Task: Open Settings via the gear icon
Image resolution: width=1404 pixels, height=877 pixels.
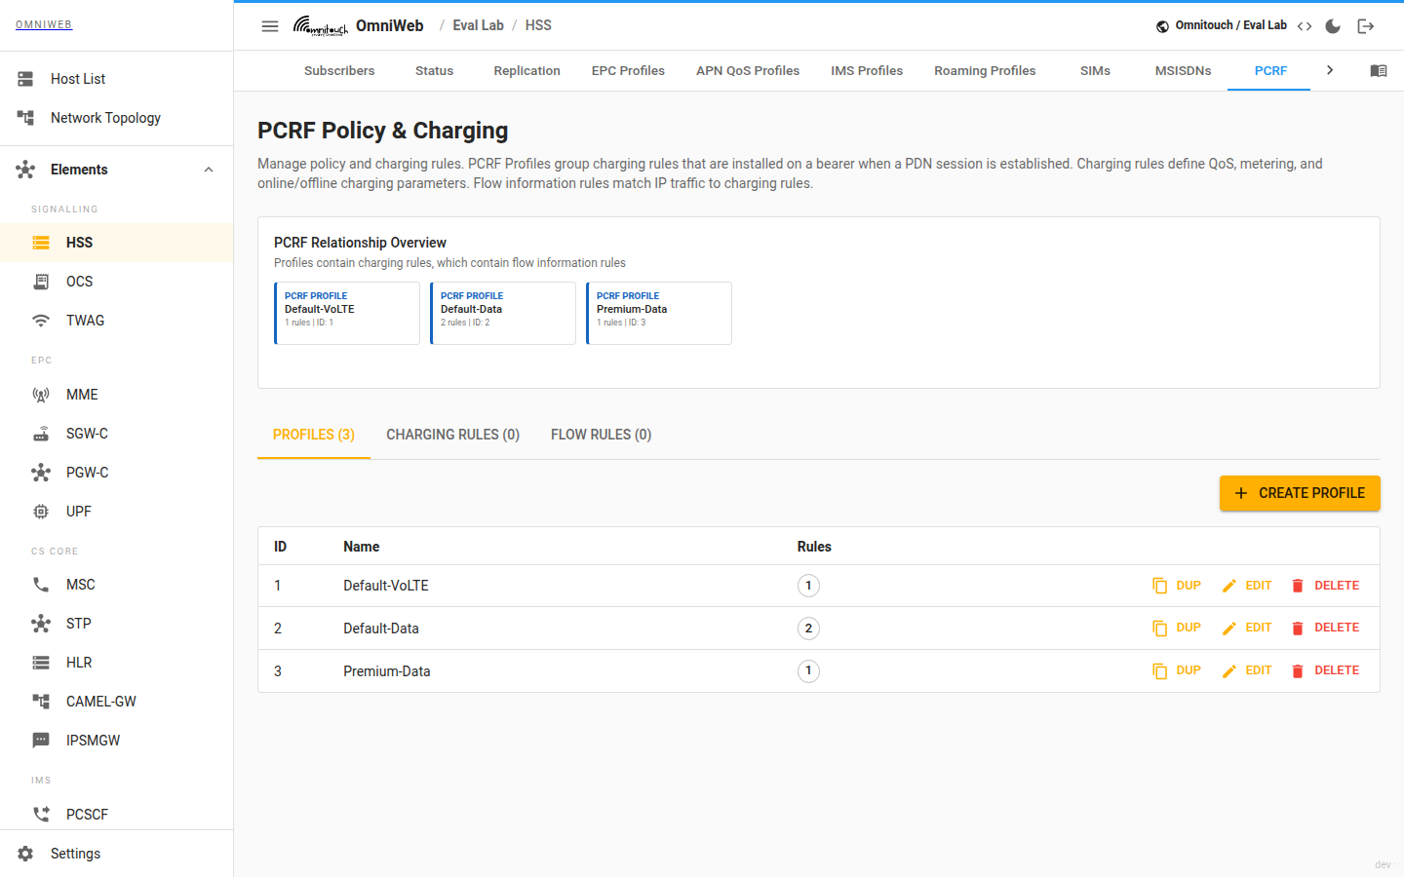Action: [25, 854]
